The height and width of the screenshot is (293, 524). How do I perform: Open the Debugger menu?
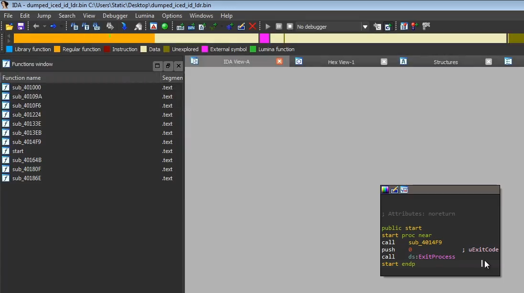click(115, 16)
